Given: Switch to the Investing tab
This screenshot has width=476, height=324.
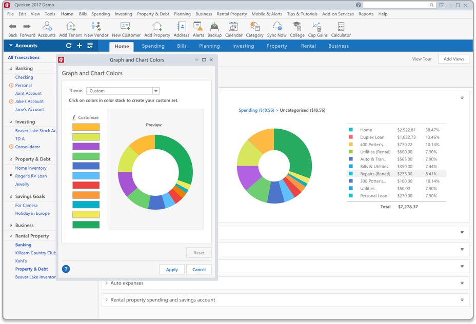Looking at the screenshot, I should point(243,46).
